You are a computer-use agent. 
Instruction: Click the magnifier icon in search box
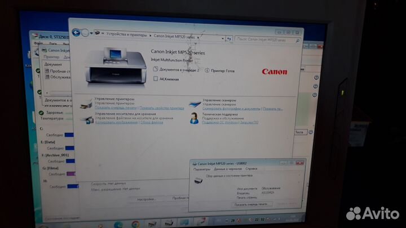[298, 41]
